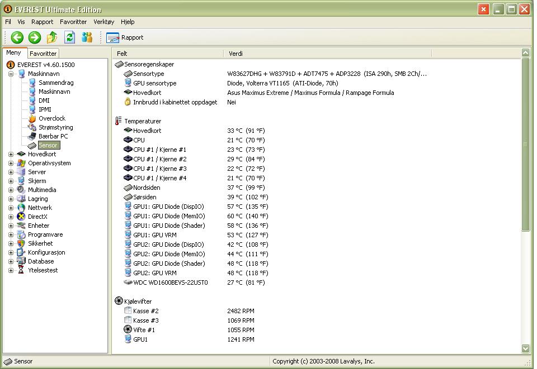Click the Kjølevifter fan section icon
The height and width of the screenshot is (369, 537).
(x=119, y=301)
